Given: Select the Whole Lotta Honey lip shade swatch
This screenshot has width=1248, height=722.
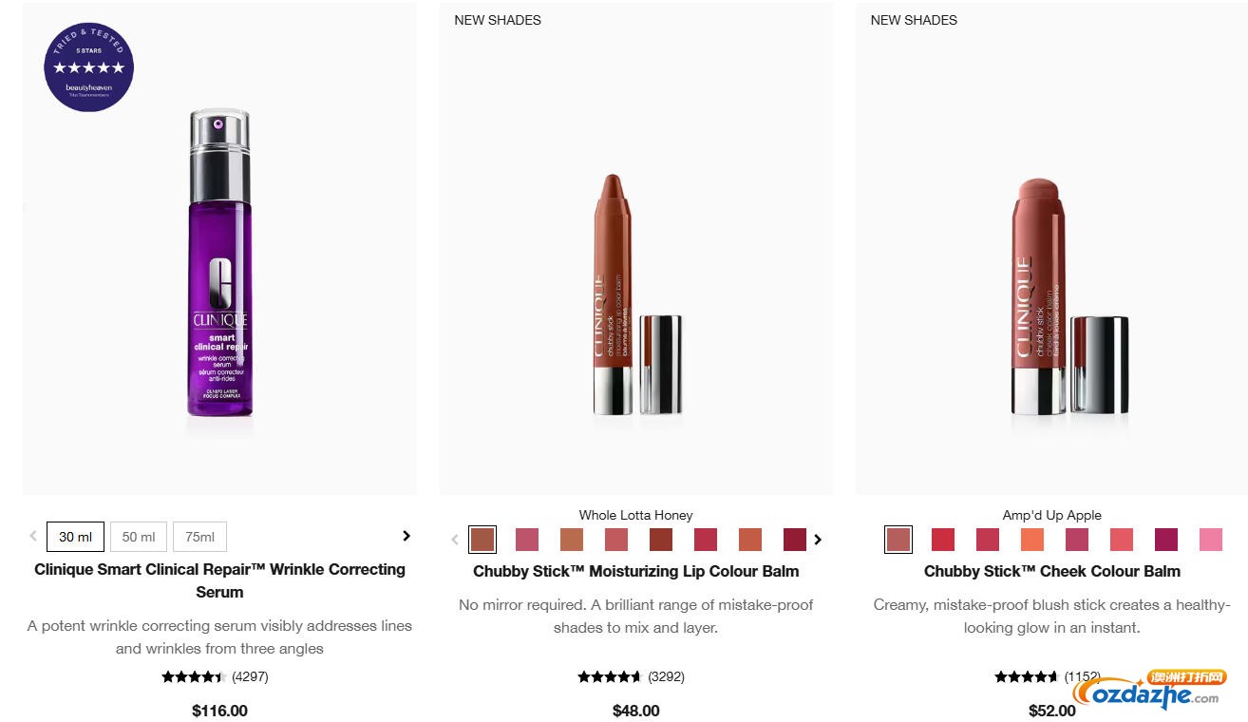Looking at the screenshot, I should click(x=482, y=540).
